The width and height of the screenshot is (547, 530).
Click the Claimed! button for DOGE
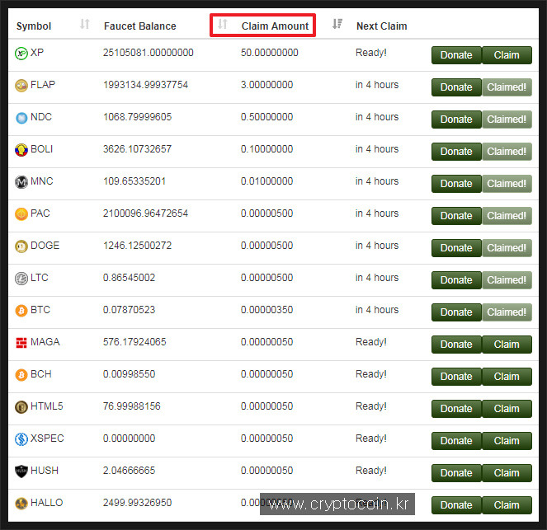507,248
